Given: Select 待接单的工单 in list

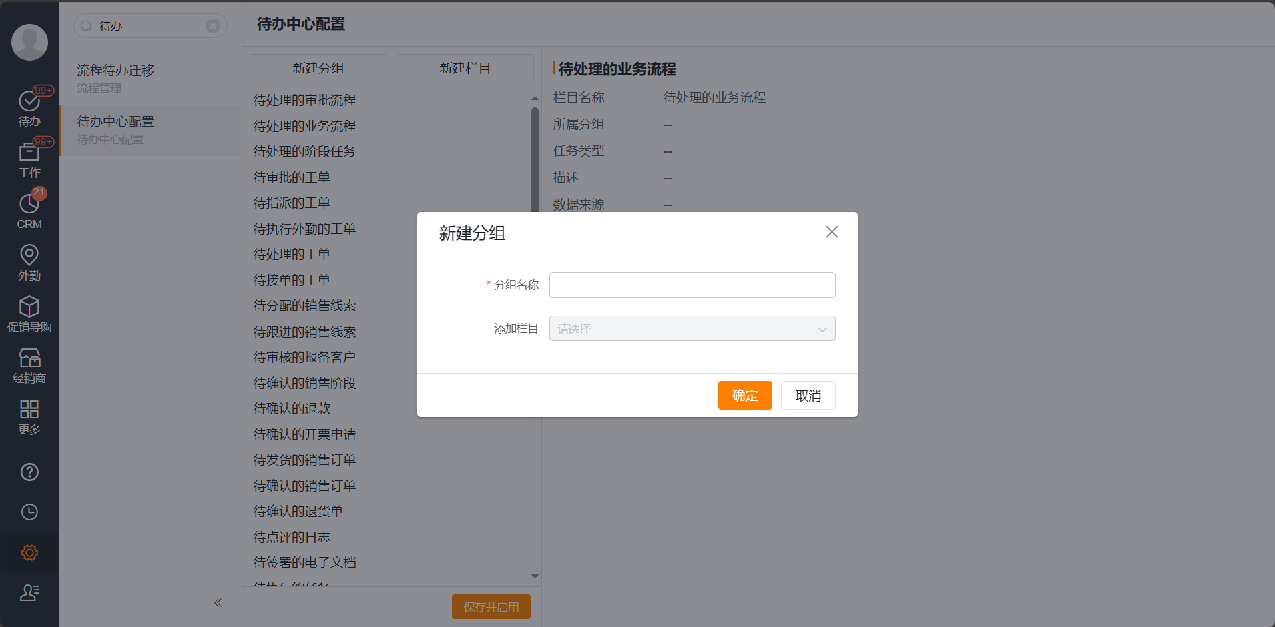Looking at the screenshot, I should 292,280.
